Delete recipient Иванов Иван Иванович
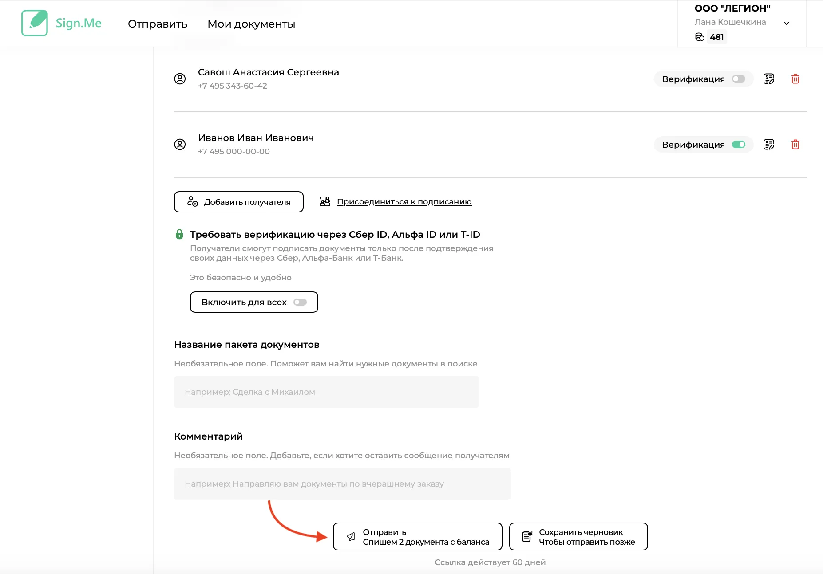 pyautogui.click(x=795, y=145)
